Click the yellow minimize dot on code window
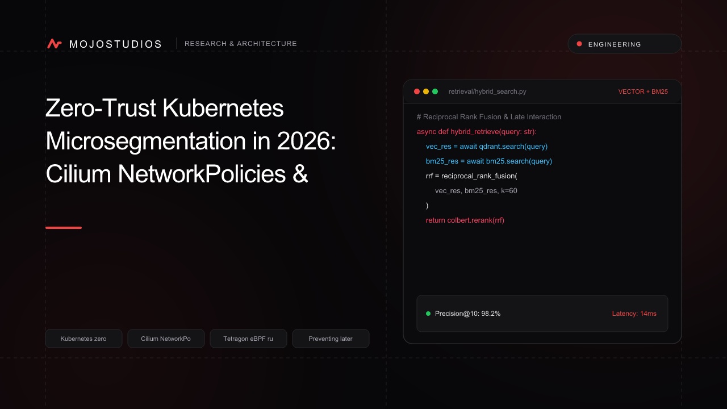 pos(426,91)
